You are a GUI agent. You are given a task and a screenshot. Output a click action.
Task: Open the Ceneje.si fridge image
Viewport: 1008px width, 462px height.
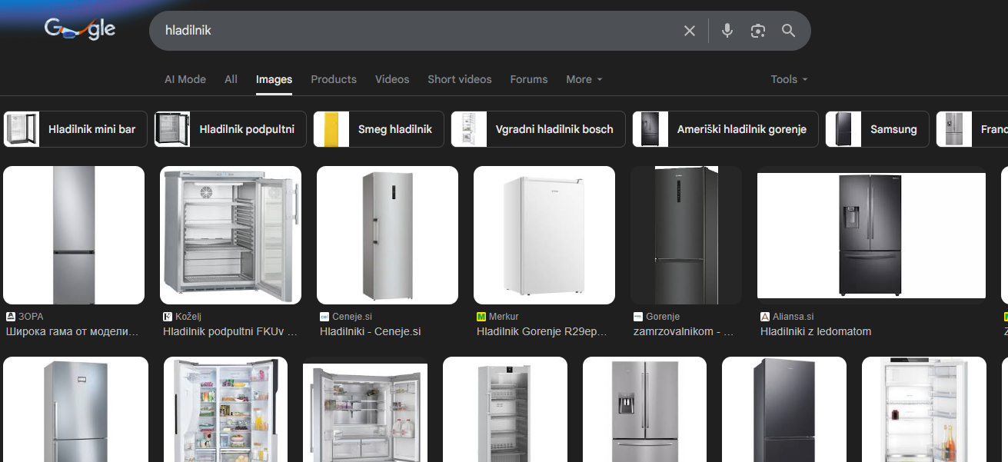point(388,235)
